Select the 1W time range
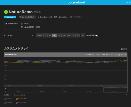The image size is (131, 107). tap(59, 36)
